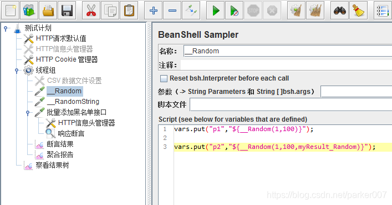Viewport: 392px width, 205px height.
Task: Select 聚合报告 listener node
Action: 60,154
